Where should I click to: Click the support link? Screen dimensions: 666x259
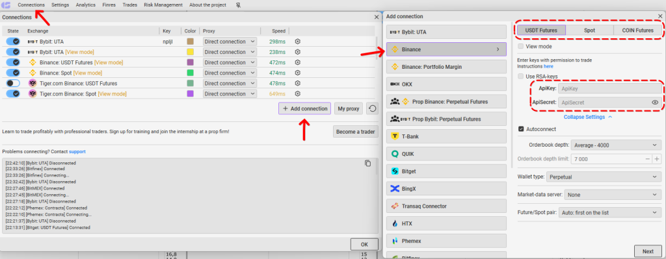[x=77, y=151]
